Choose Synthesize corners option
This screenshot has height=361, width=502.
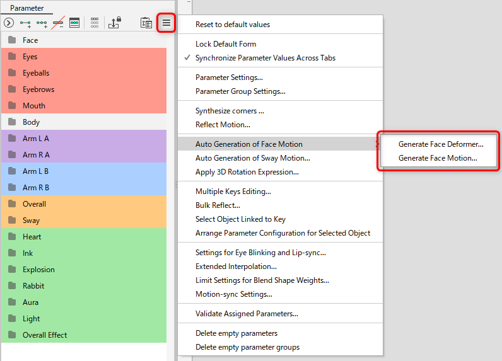[280, 111]
